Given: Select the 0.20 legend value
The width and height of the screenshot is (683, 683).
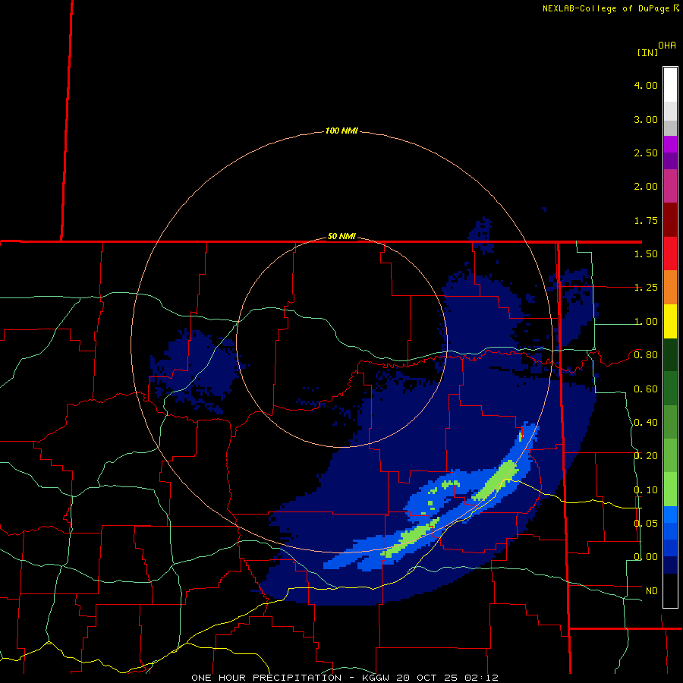Looking at the screenshot, I should tap(646, 456).
